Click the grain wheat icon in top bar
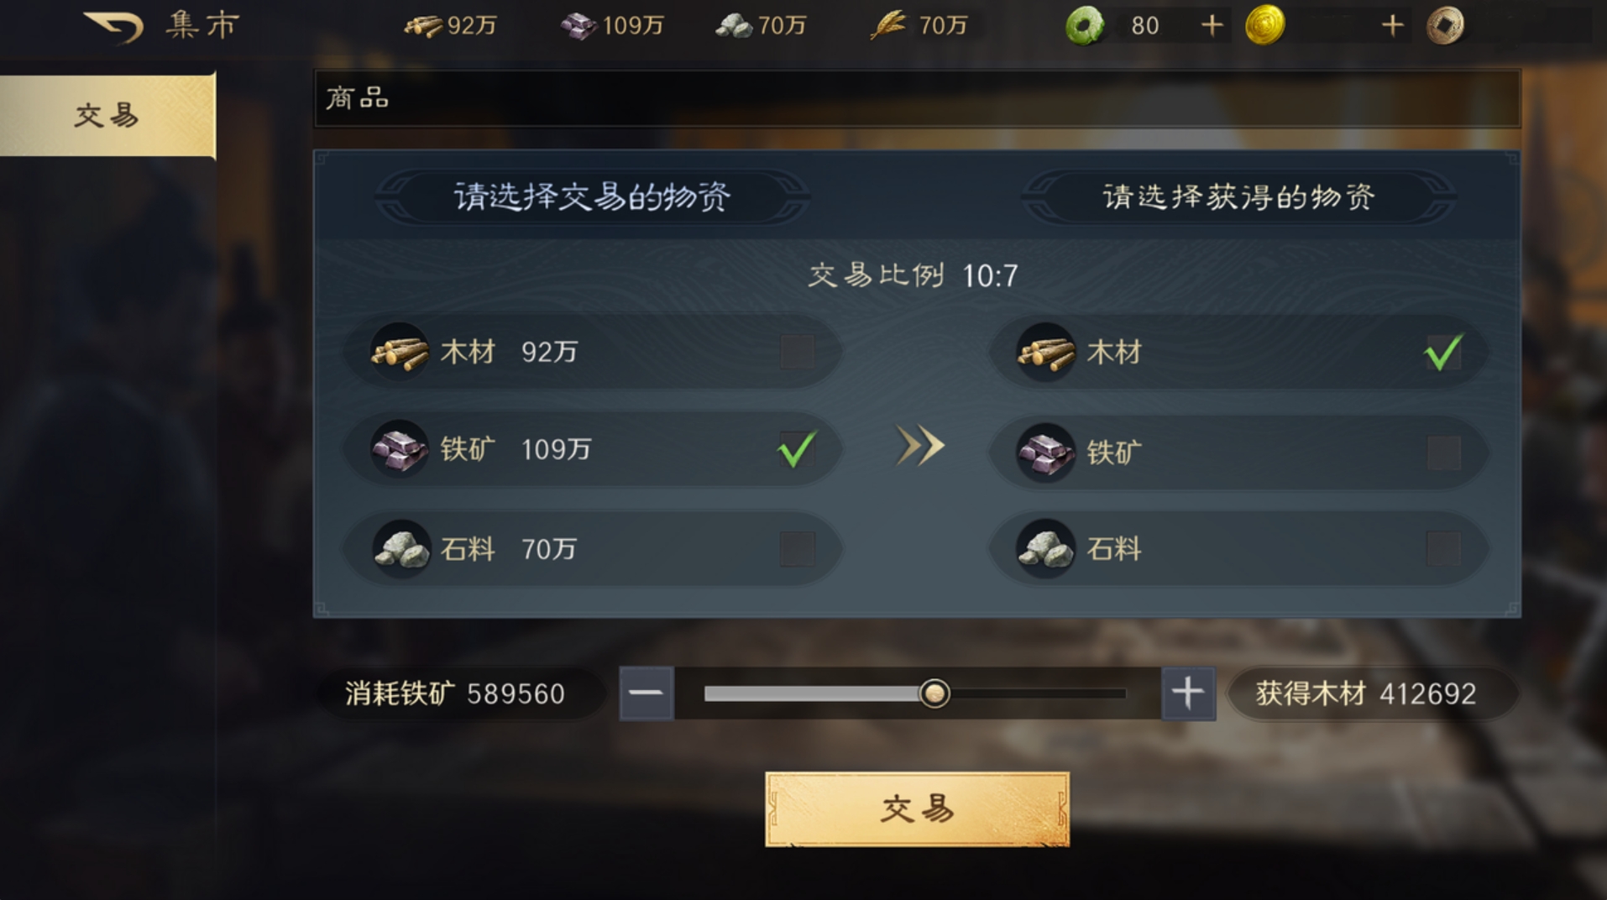Image resolution: width=1607 pixels, height=900 pixels. (888, 25)
